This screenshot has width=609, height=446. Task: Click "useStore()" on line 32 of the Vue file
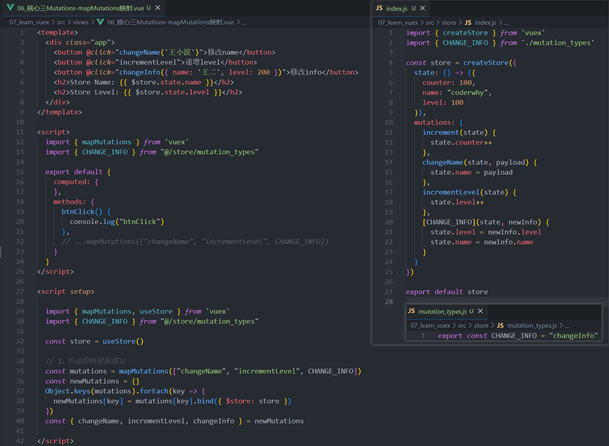[x=123, y=341]
